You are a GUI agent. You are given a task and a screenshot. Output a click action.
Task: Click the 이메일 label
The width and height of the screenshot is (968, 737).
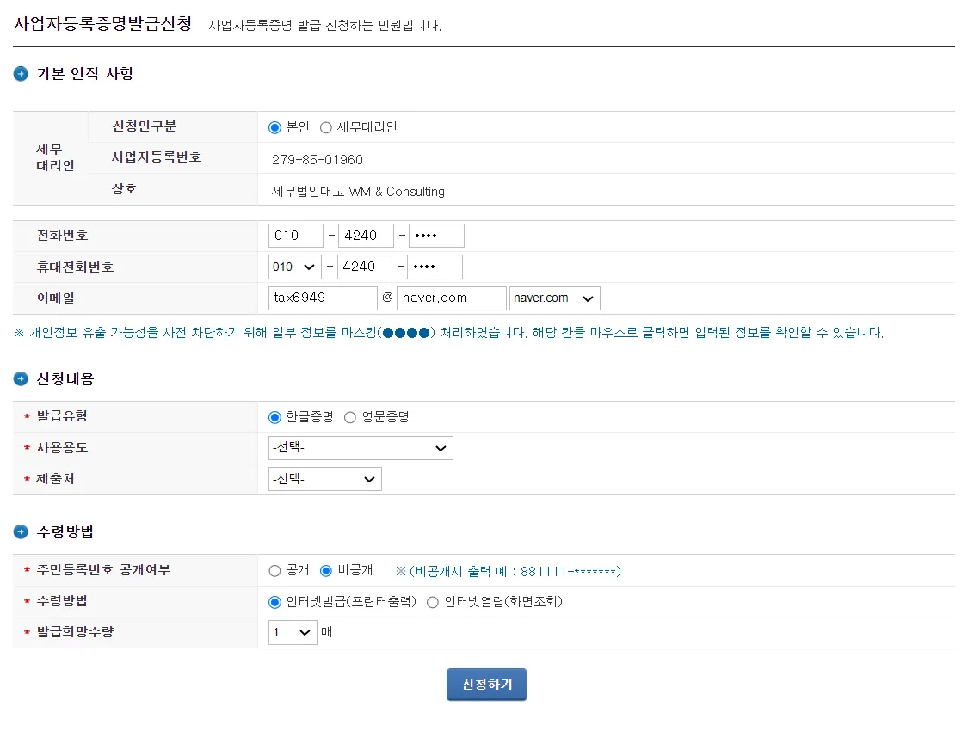56,298
